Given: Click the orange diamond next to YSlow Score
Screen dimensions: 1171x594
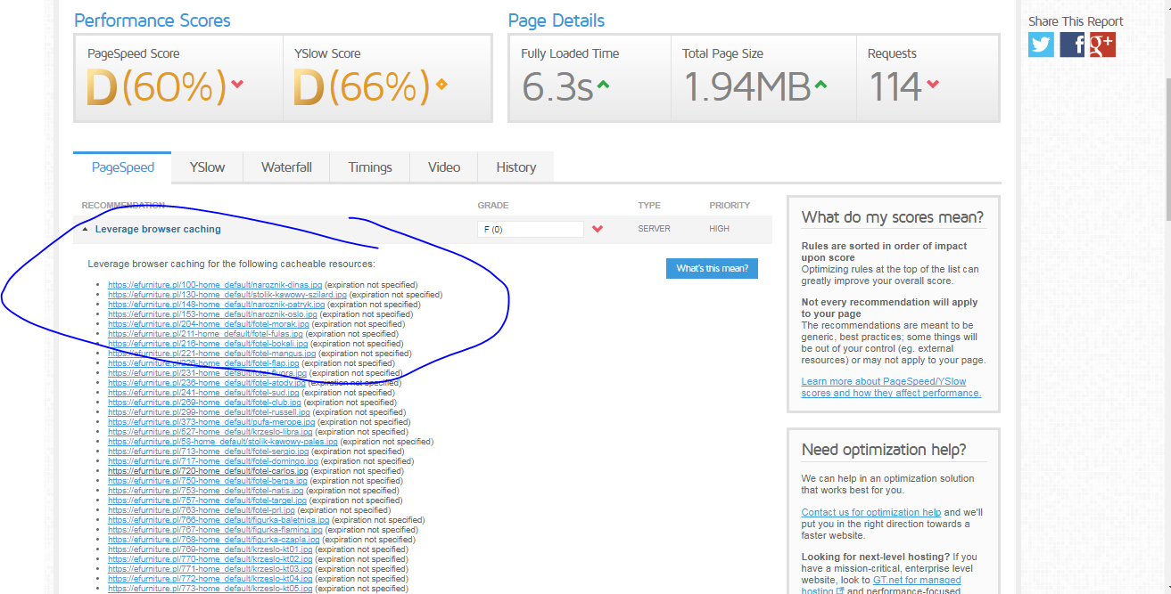Looking at the screenshot, I should (441, 85).
